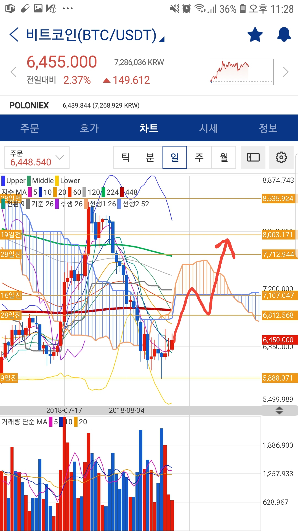Click the chart/volume pane resize arrows
The width and height of the screenshot is (298, 531).
pos(279,410)
